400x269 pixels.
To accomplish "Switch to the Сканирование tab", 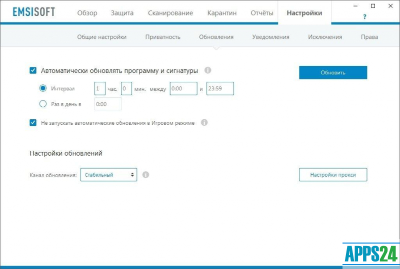I will (170, 13).
